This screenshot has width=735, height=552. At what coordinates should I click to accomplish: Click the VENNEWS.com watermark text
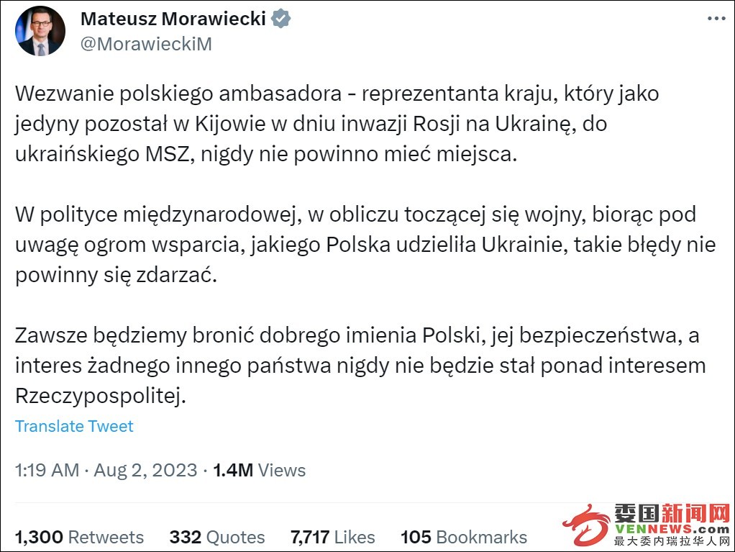672,529
